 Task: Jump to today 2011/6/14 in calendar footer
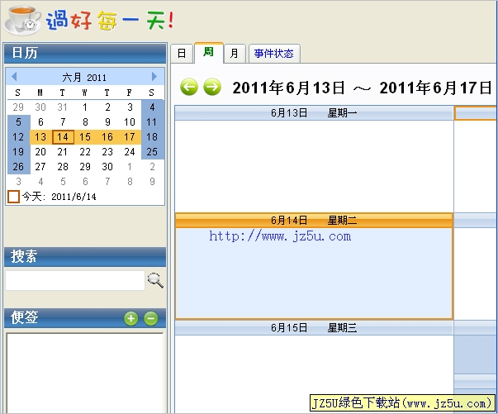coord(52,197)
